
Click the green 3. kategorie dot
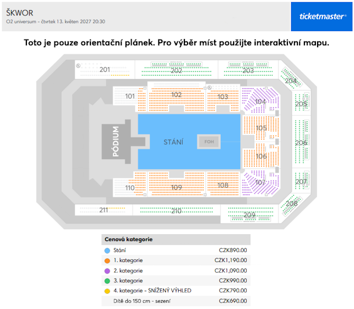point(107,281)
